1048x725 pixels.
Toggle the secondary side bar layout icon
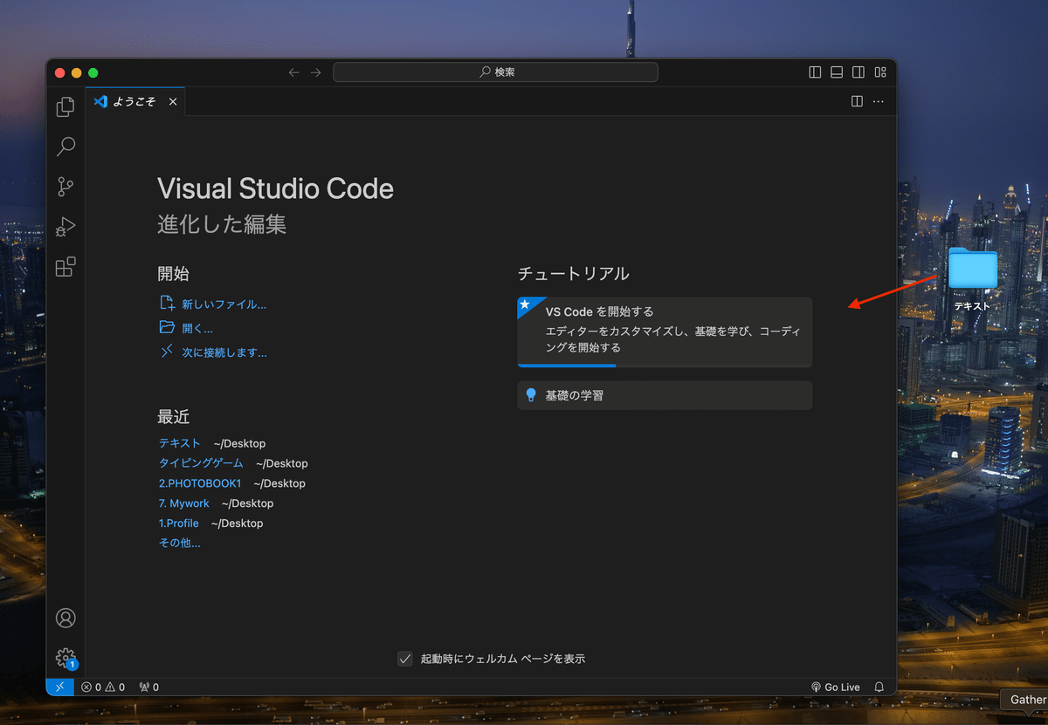click(x=858, y=72)
